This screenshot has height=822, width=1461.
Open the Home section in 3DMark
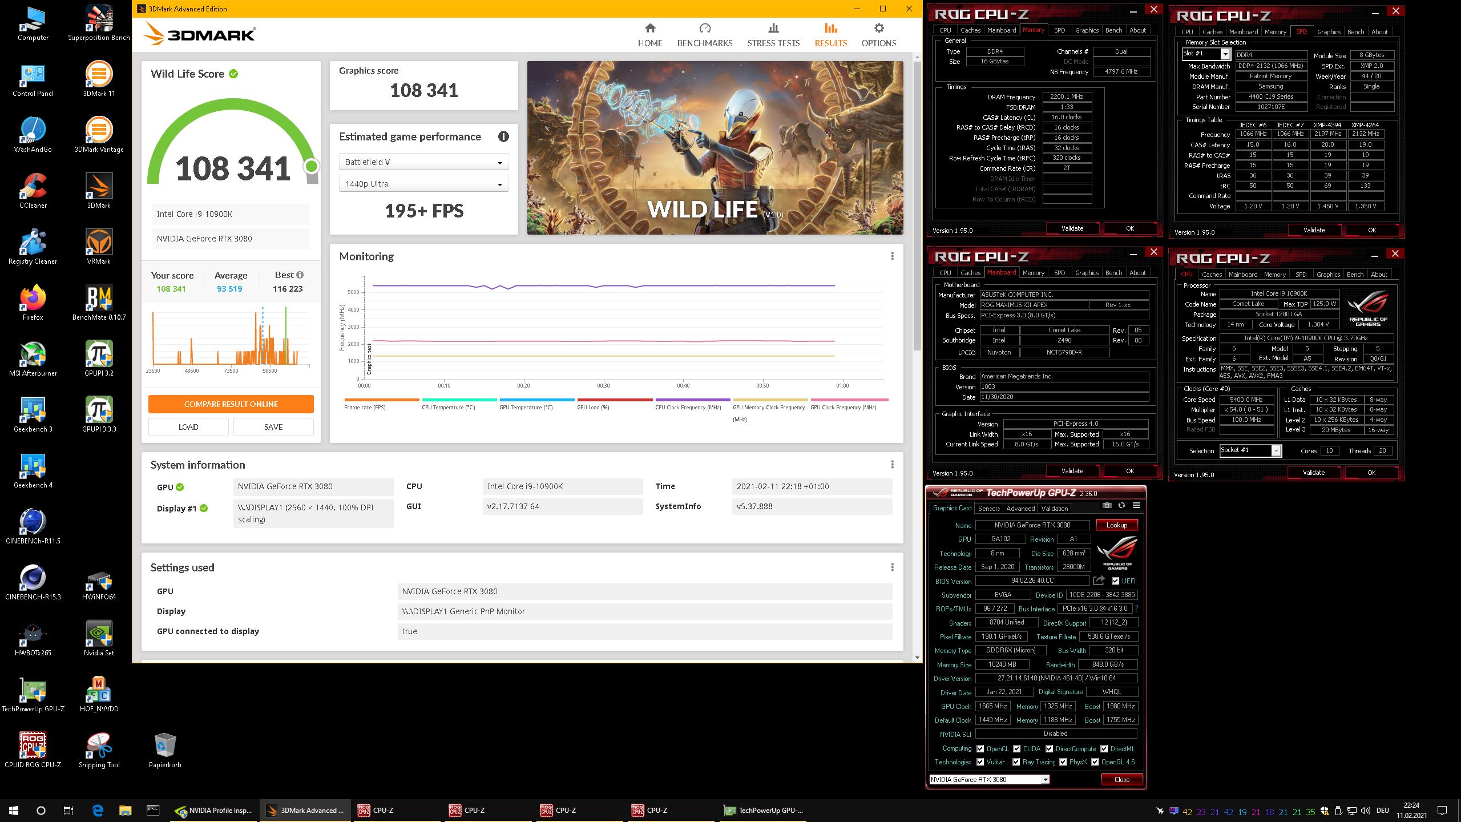(650, 35)
